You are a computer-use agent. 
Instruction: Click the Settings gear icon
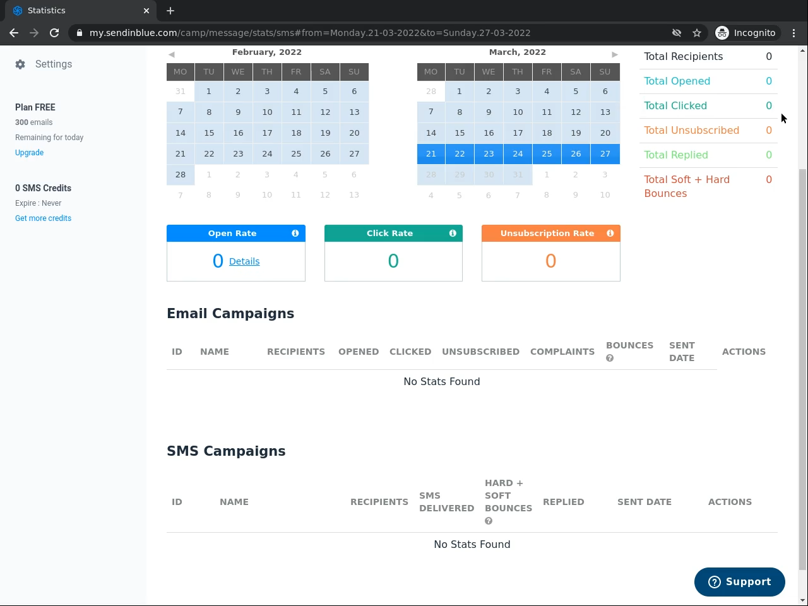20,64
